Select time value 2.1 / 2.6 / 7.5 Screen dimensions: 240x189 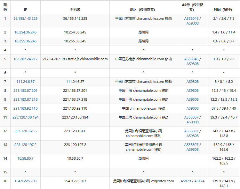(224, 18)
